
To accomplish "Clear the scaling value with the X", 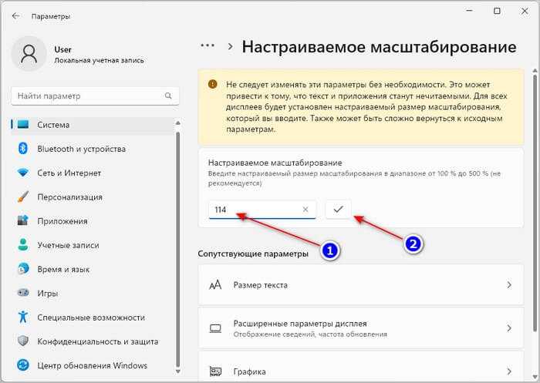I will click(305, 209).
